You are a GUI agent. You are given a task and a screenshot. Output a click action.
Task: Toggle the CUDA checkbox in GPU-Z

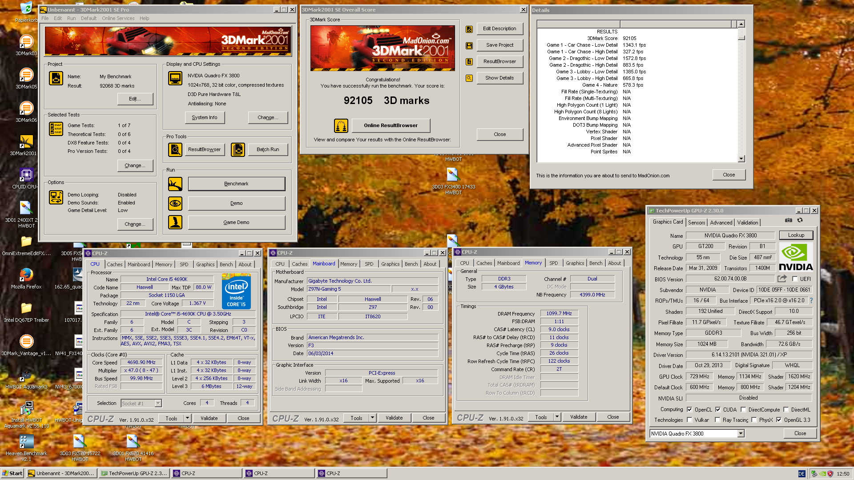pos(718,410)
